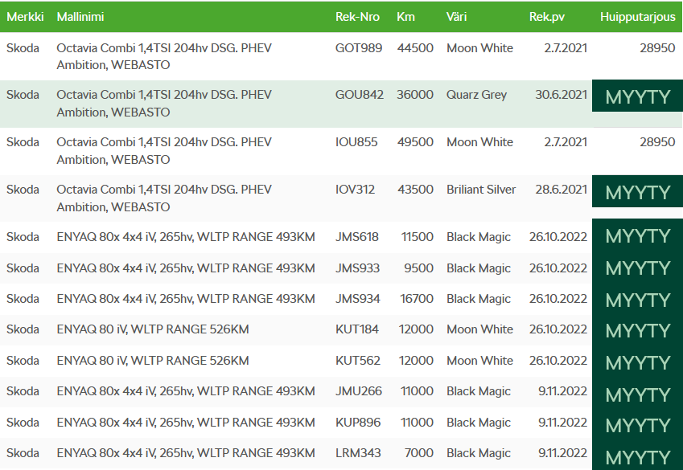Click MYYTY badge in JMS934 row

click(x=637, y=300)
